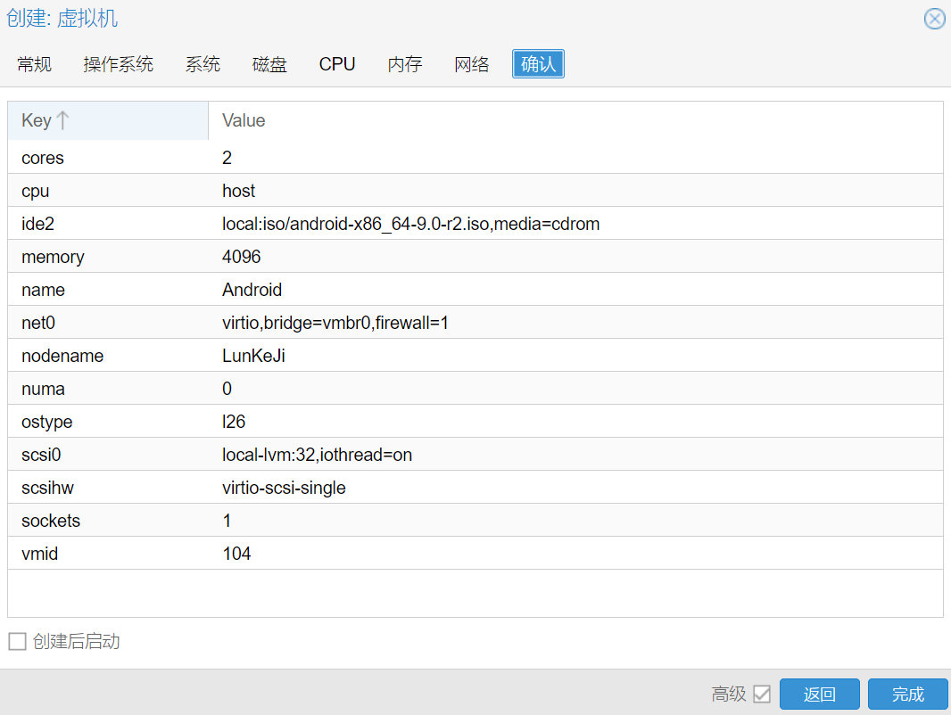Viewport: 951px width, 715px height.
Task: Go to the 系统 tab
Action: coord(203,64)
